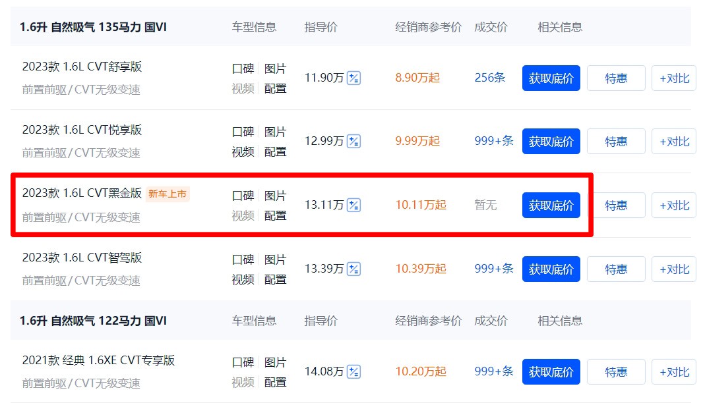The height and width of the screenshot is (407, 703).
Task: Open price calculator icon beside 13.39万
Action: click(353, 269)
